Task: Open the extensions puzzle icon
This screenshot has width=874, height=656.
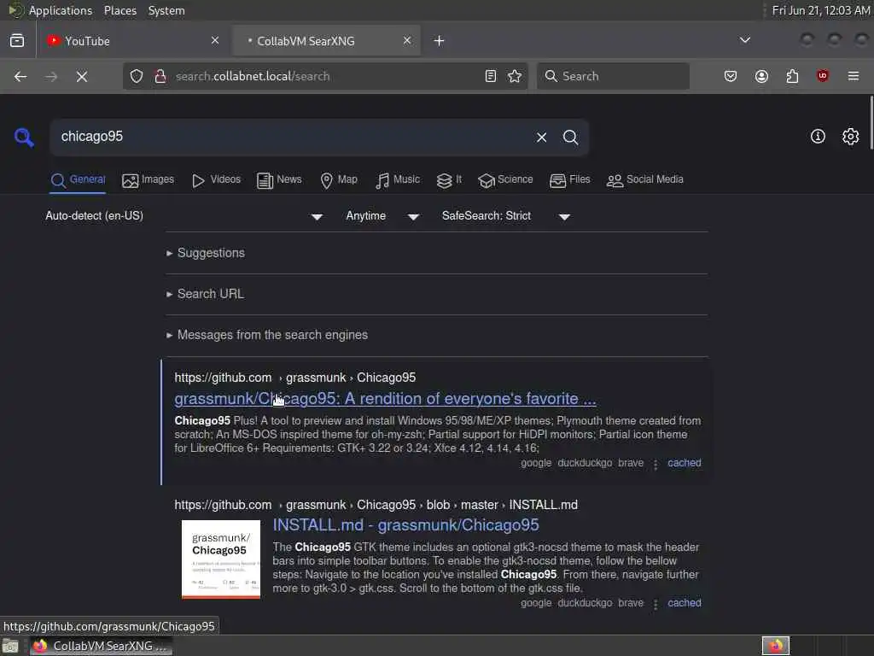Action: 792,76
